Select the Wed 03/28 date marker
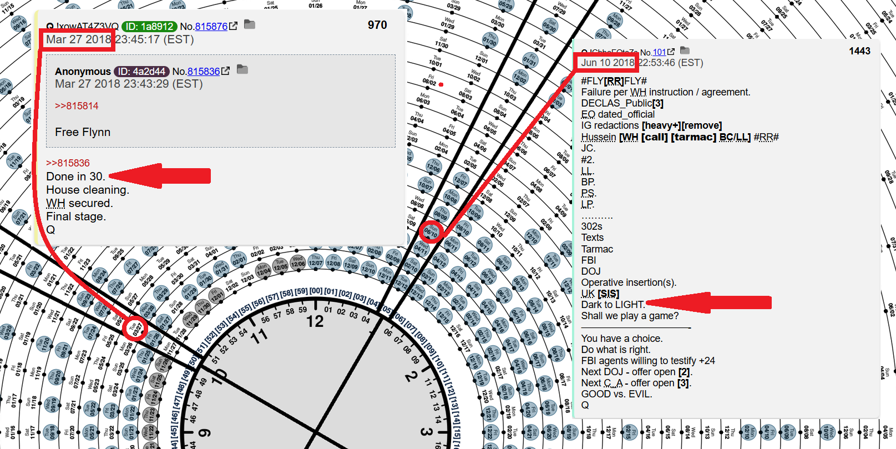Viewport: 896px width, 449px height. coord(148,309)
